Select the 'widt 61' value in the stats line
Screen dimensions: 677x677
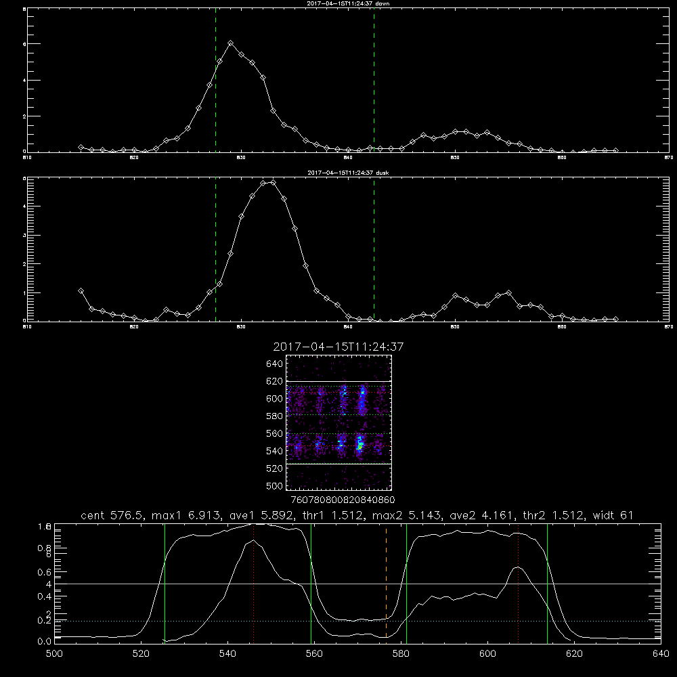coord(613,515)
